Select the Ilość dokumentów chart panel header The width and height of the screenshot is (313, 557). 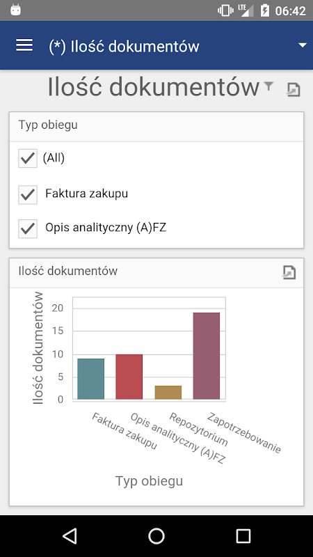click(156, 272)
